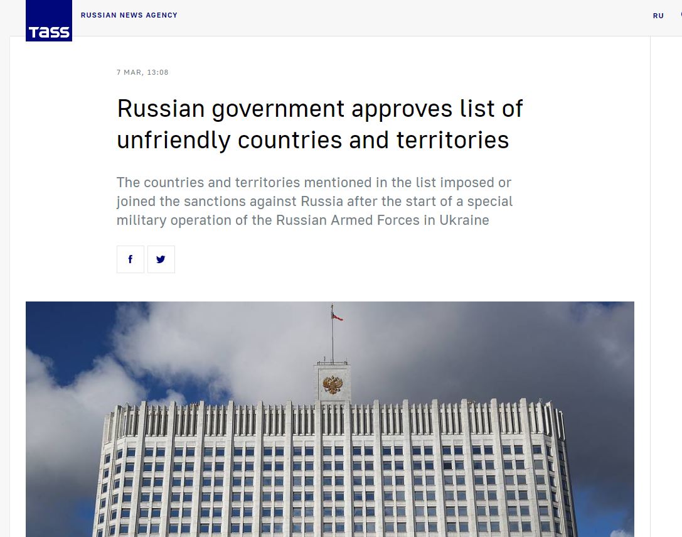The width and height of the screenshot is (682, 537).
Task: Share article on Facebook
Action: click(x=131, y=259)
